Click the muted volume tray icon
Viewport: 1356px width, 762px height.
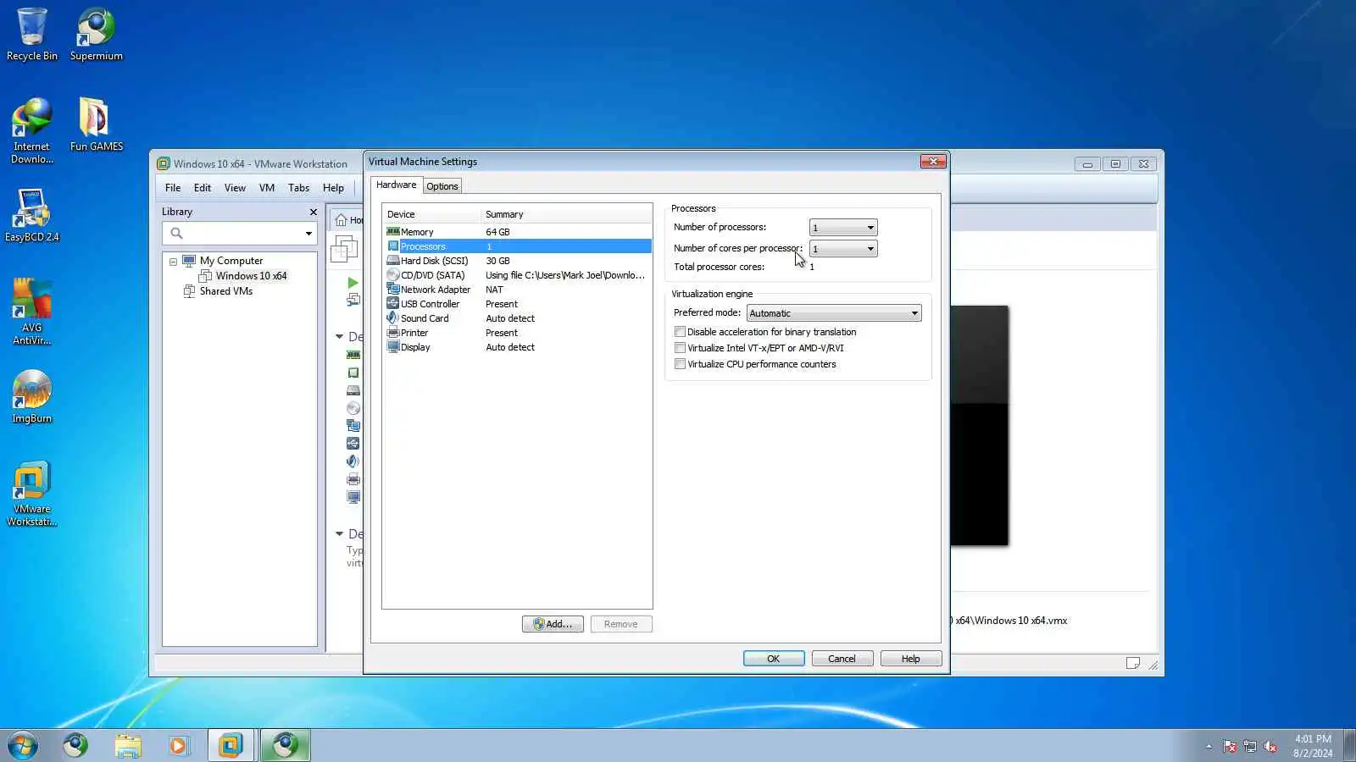coord(1270,746)
